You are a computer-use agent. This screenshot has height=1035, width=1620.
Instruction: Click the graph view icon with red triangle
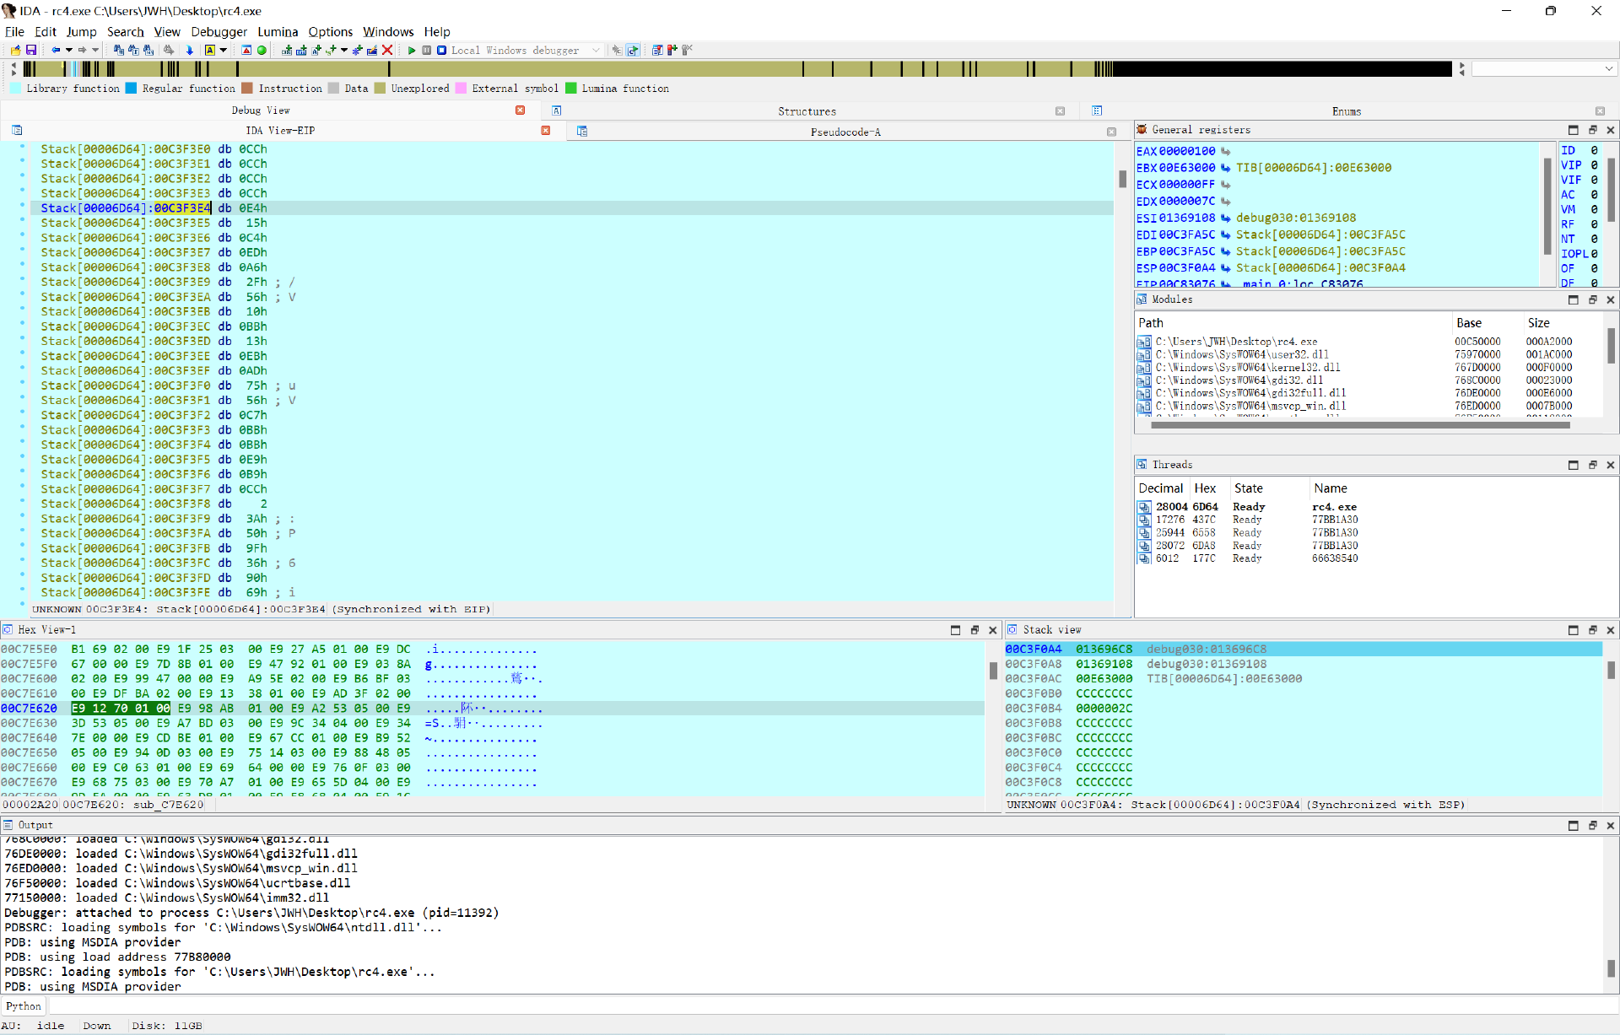[x=246, y=51]
